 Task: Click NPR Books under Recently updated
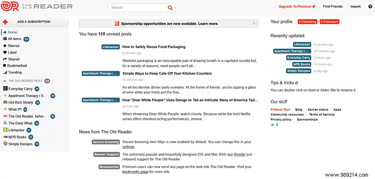[x=301, y=64]
